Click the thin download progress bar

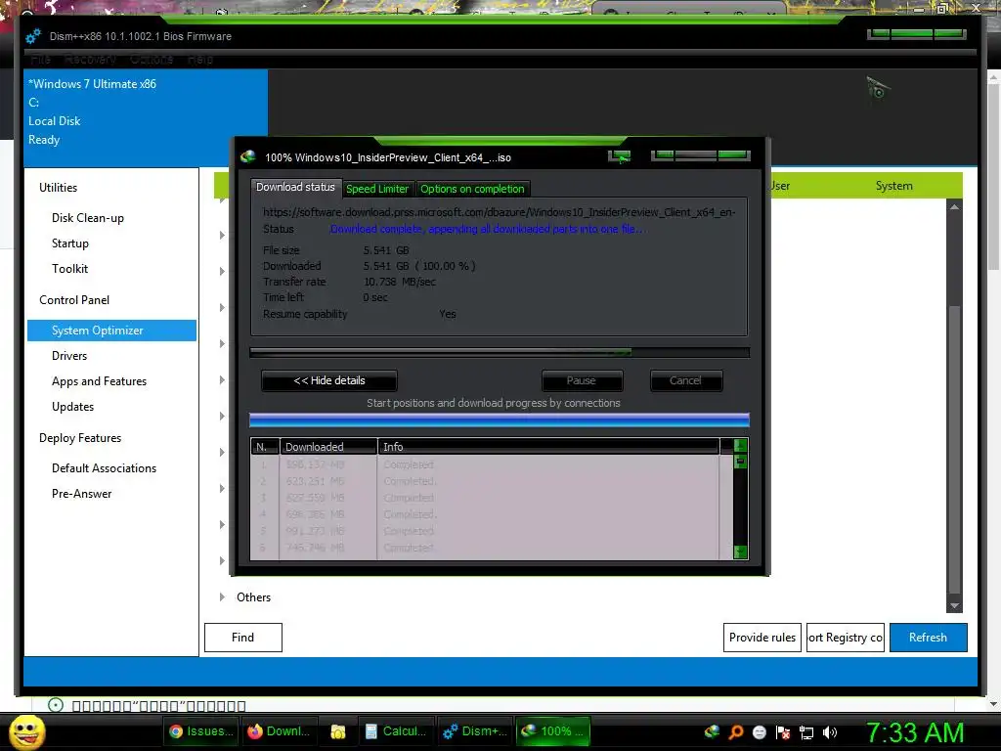pos(500,352)
